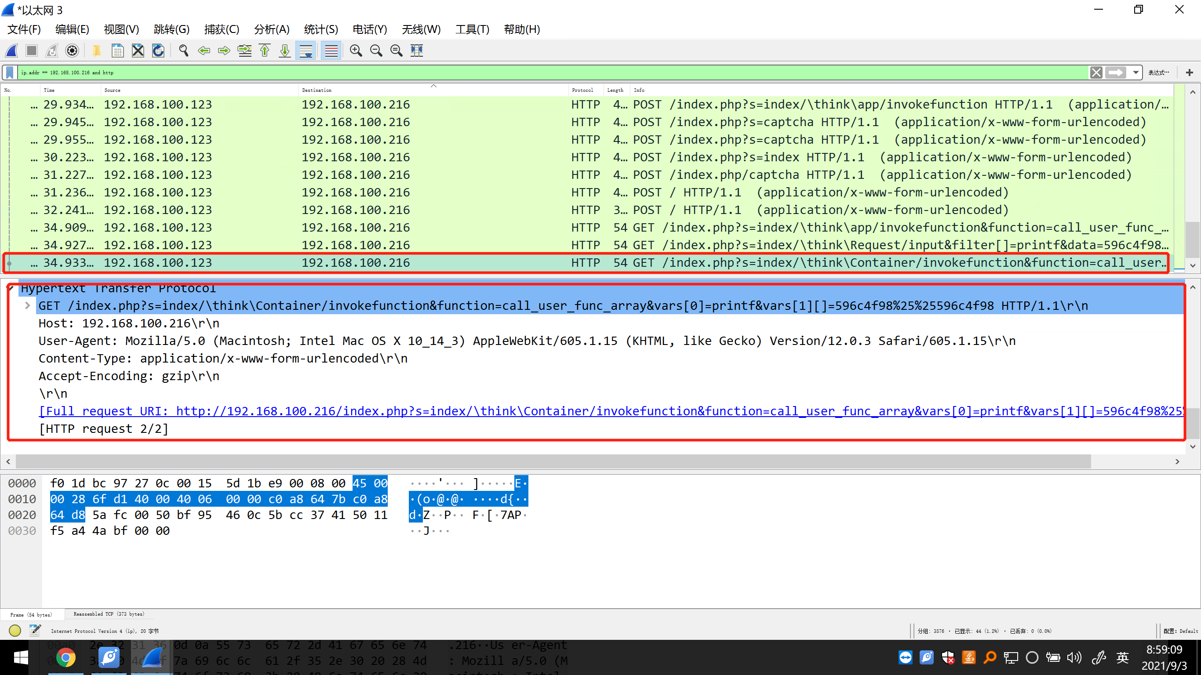Sort packets by Time column
The height and width of the screenshot is (675, 1201).
click(70, 90)
